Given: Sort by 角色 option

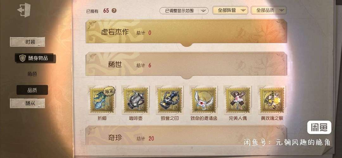Looking at the screenshot, I should (x=32, y=74).
